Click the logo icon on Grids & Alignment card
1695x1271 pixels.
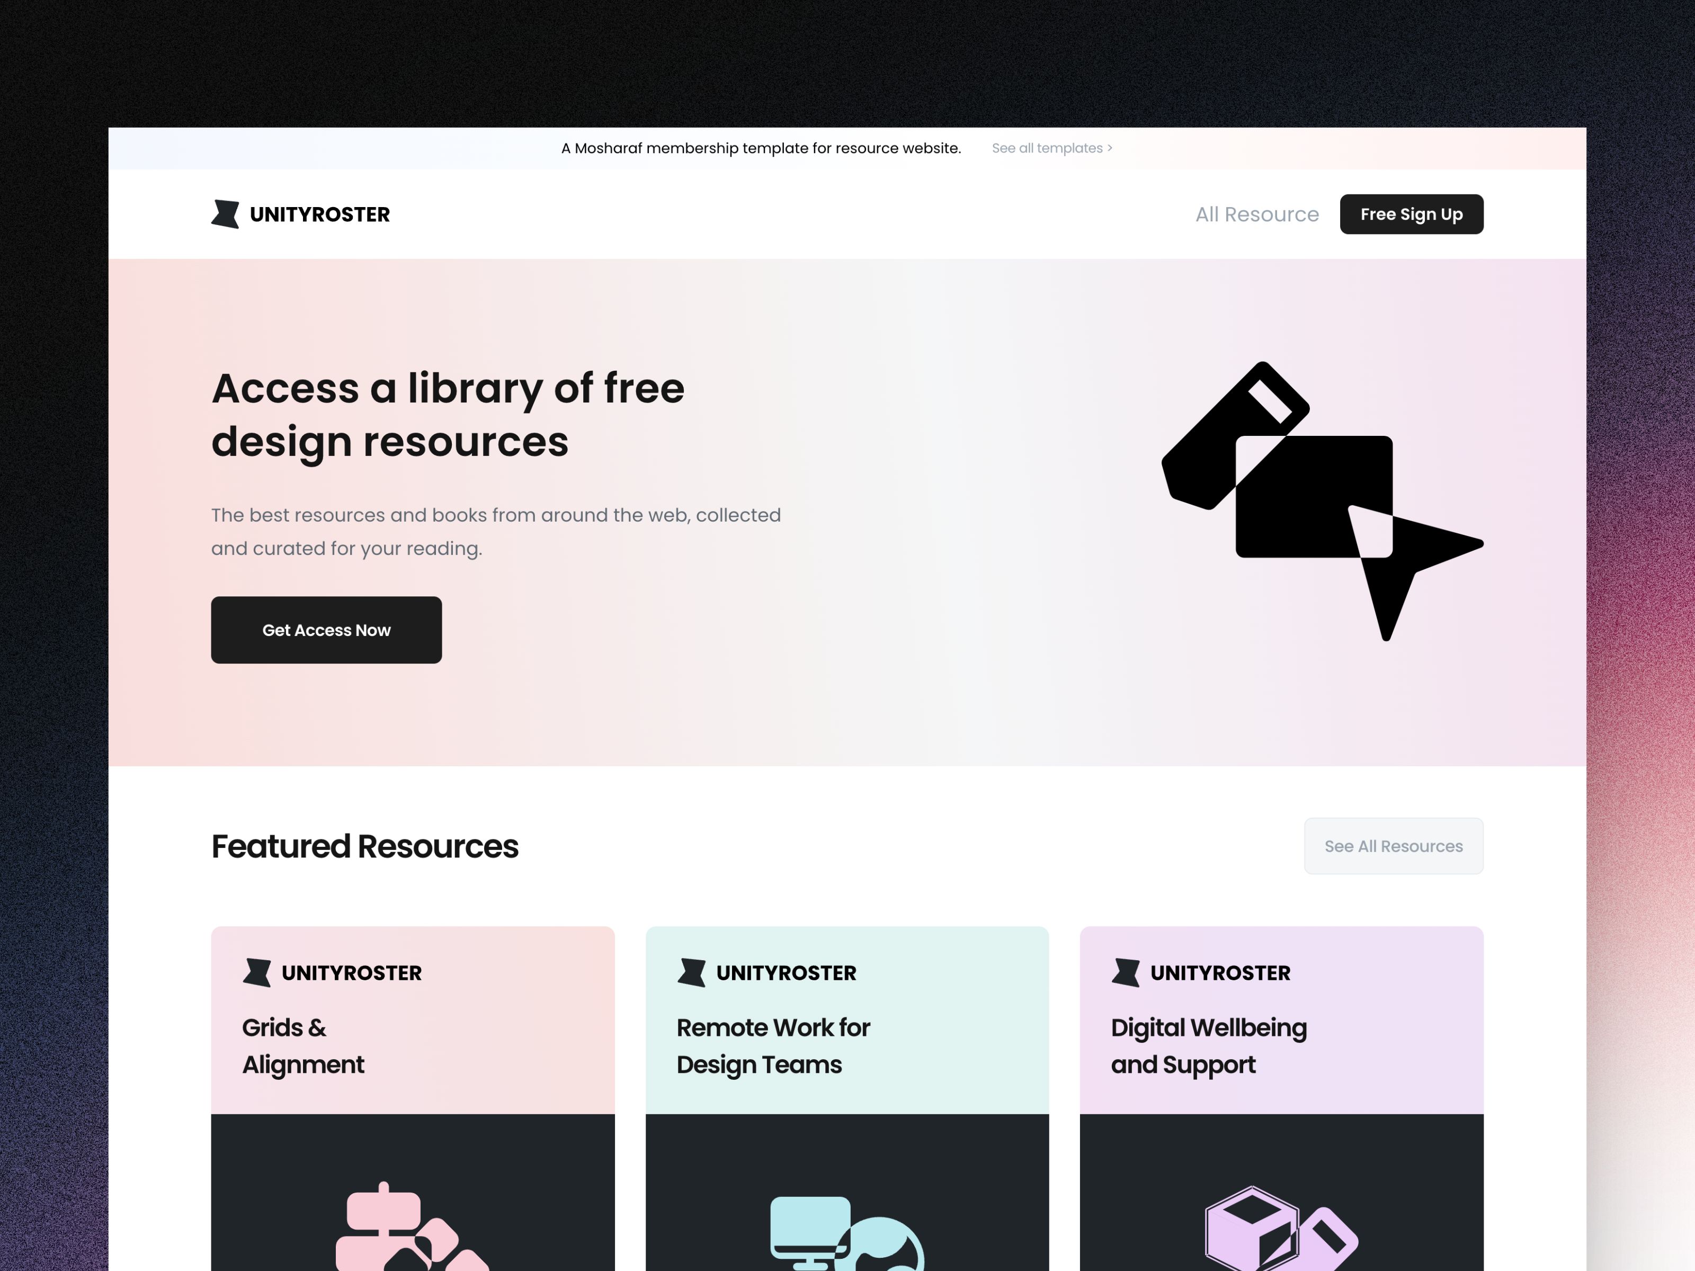257,972
